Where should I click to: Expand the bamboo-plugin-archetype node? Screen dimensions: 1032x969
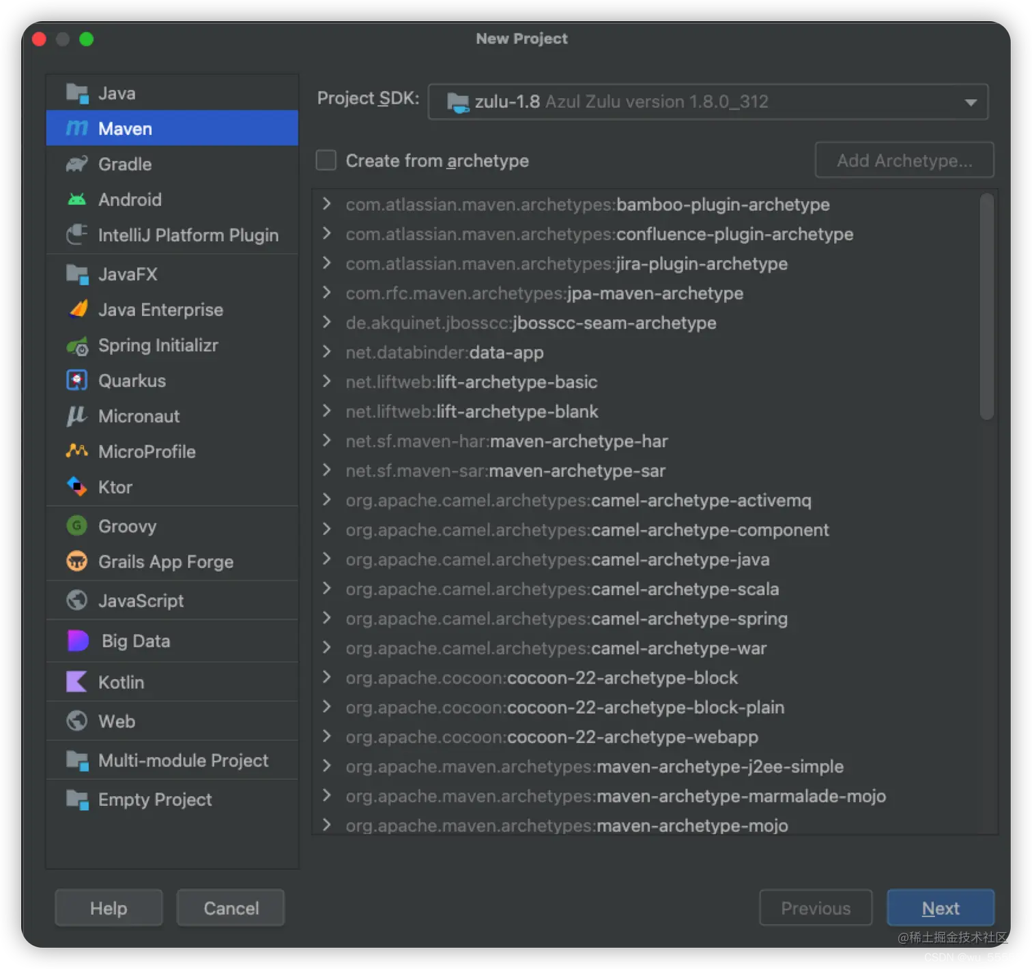pos(327,204)
